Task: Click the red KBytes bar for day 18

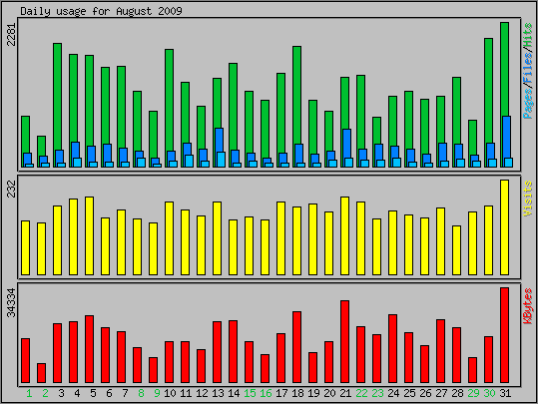Action: pyautogui.click(x=296, y=347)
